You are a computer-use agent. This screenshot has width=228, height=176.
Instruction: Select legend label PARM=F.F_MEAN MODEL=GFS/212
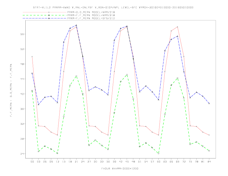(x=91, y=18)
